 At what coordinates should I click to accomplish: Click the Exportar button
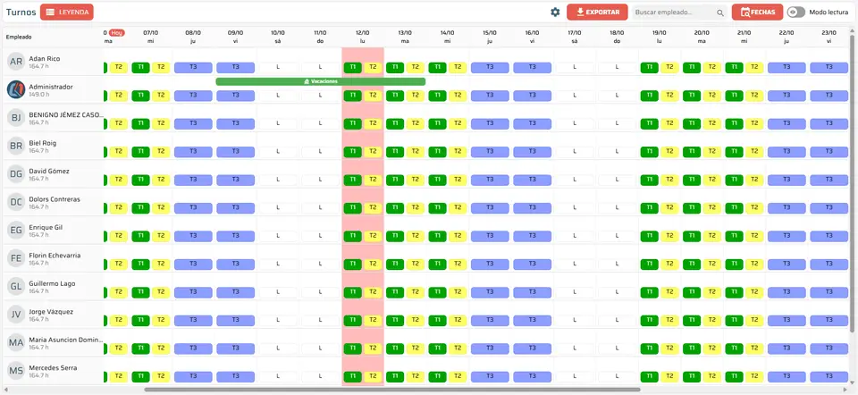tap(597, 12)
